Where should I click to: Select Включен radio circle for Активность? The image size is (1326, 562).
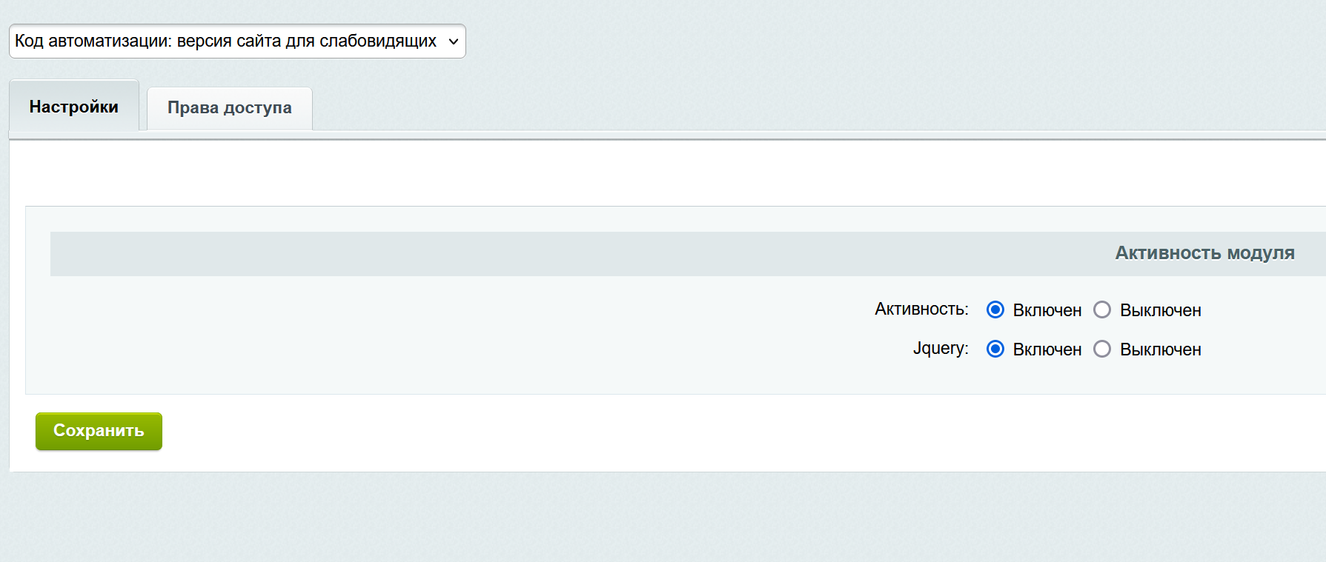pos(995,310)
